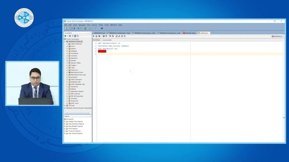
Task: Open the New Connection dropdown arrow
Action: (67, 36)
